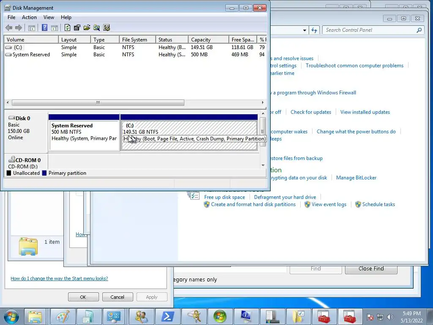Click the Close Find button
The image size is (433, 325).
coord(371,269)
